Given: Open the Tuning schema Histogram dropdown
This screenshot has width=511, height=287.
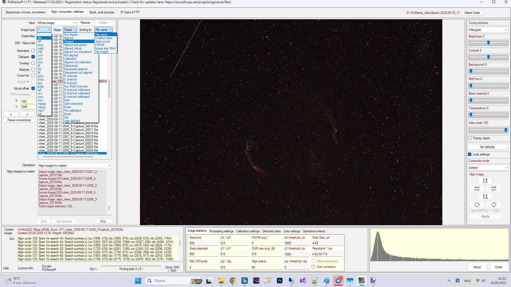Looking at the screenshot, I should coord(488,30).
